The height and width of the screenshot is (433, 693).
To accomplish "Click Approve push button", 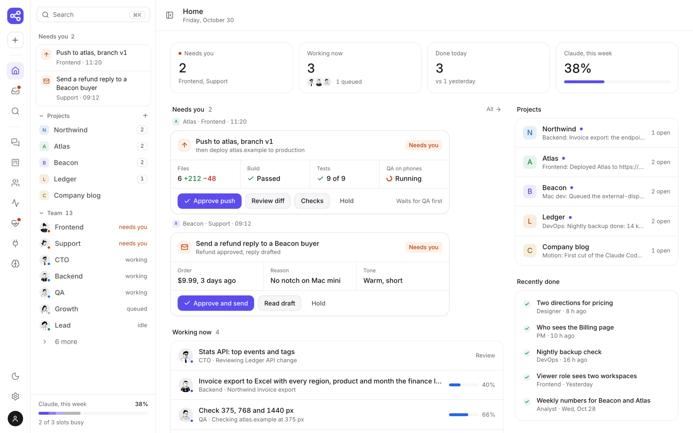I will [209, 201].
